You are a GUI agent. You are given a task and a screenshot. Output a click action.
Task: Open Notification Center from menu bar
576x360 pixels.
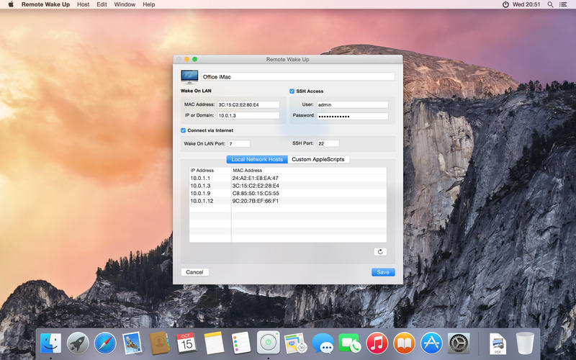click(565, 4)
